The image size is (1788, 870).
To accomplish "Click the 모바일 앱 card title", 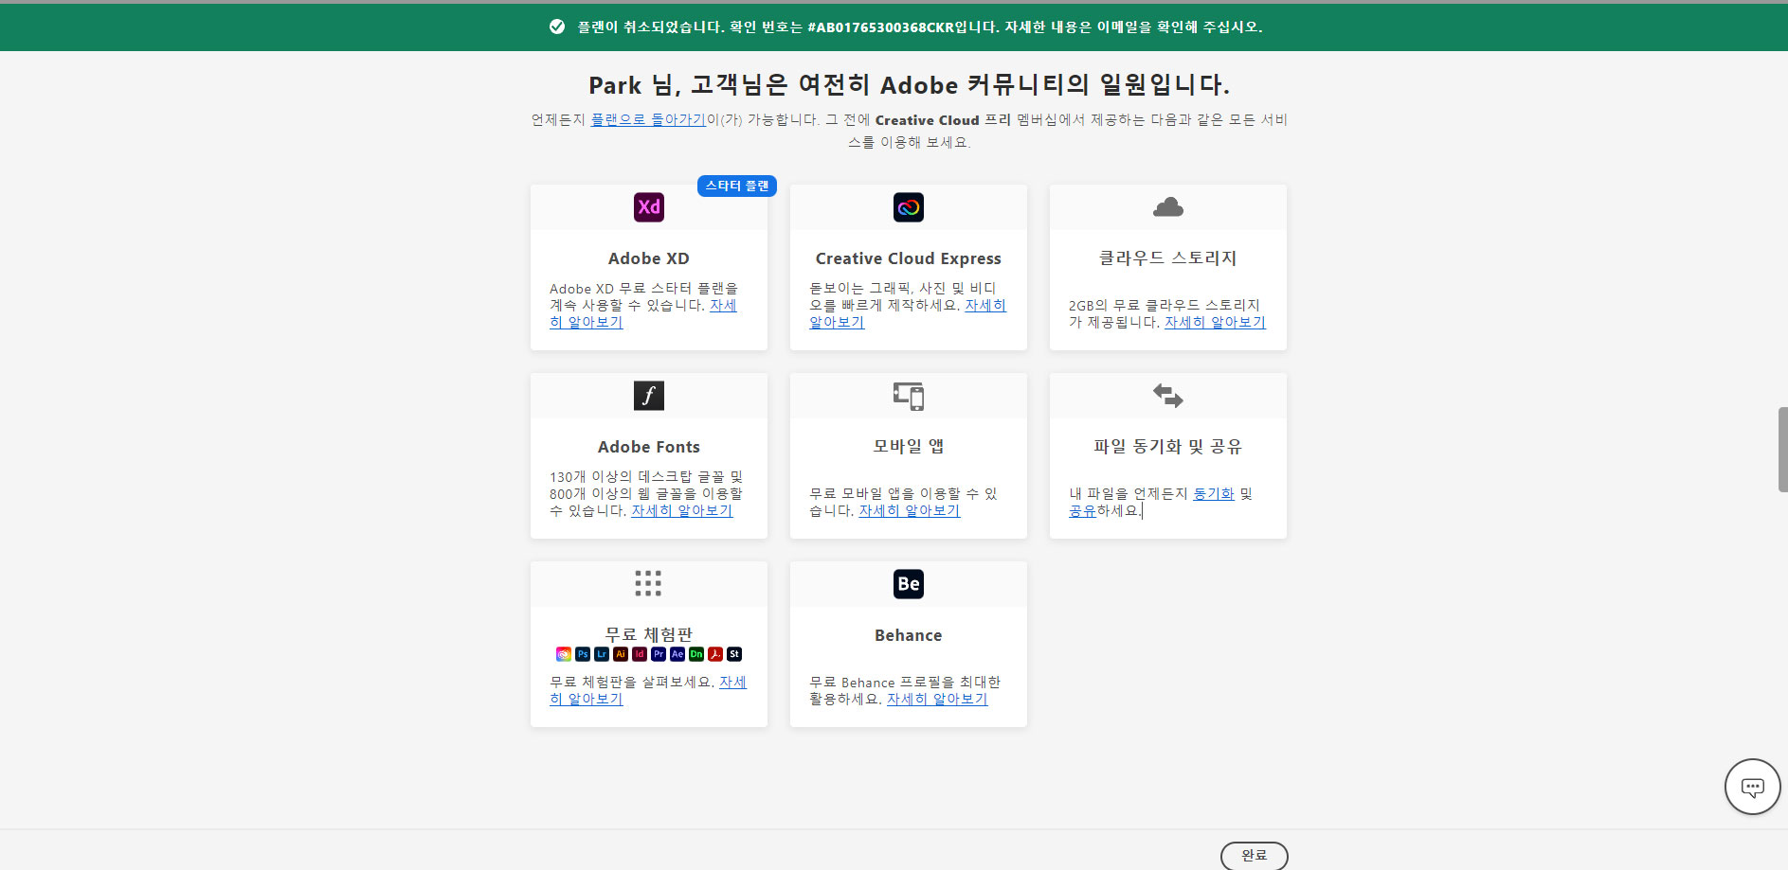I will click(909, 446).
